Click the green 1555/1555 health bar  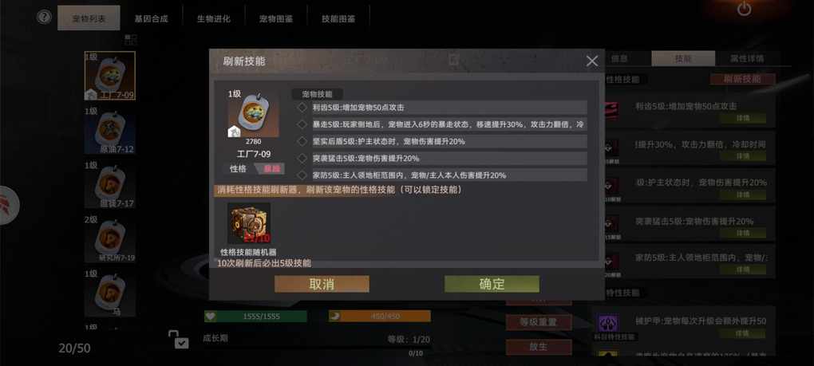[x=255, y=317]
